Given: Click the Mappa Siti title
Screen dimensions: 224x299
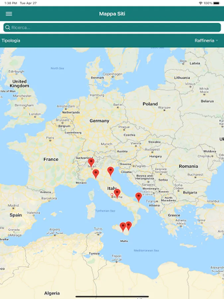Looking at the screenshot, I should 112,14.
